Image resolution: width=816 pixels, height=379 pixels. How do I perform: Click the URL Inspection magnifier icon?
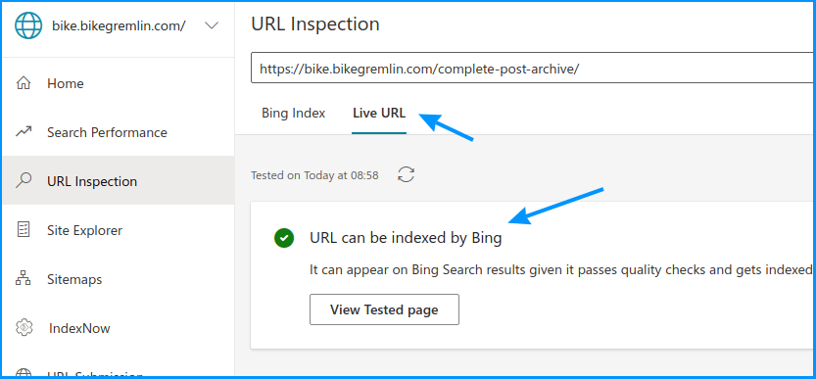tap(24, 181)
